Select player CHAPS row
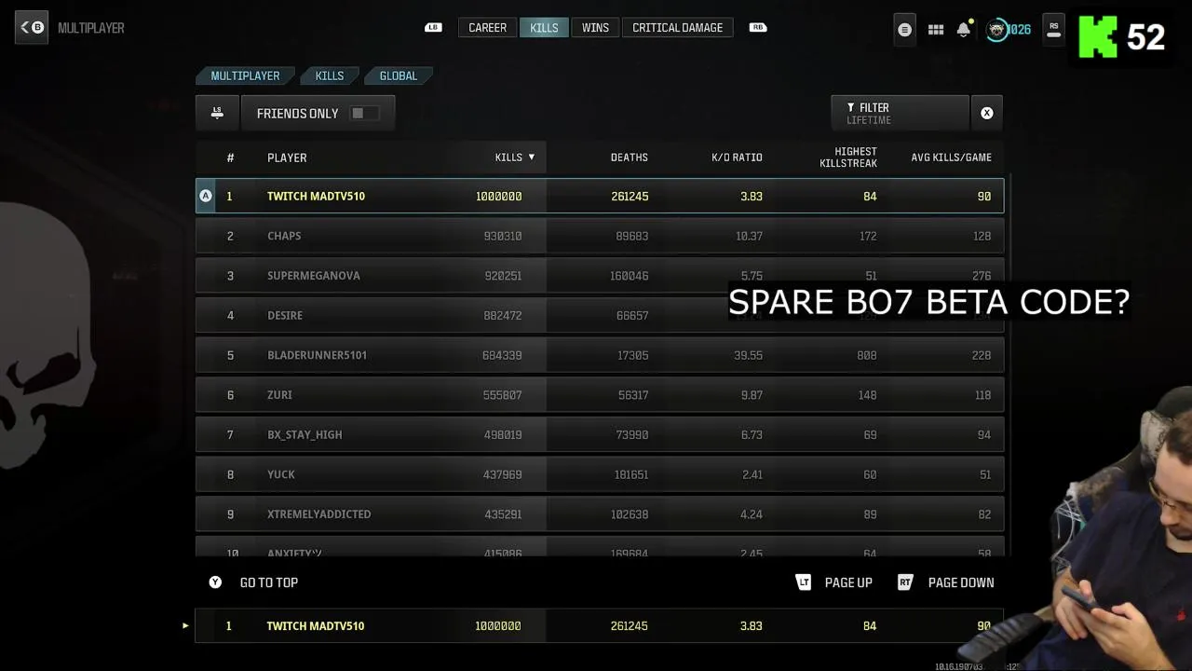 [600, 236]
